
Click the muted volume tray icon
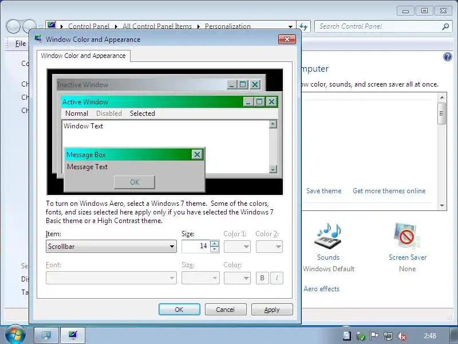[402, 336]
